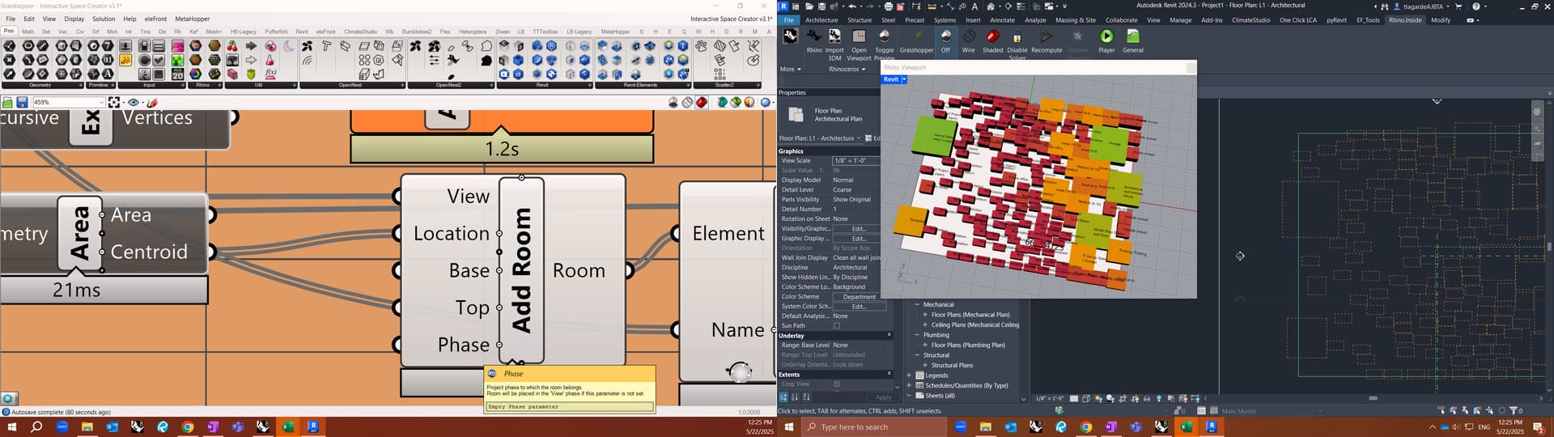Click Zoom Extents on Grasshopper canvas toolbar
Viewport: 1554px width, 437px height.
click(x=114, y=102)
